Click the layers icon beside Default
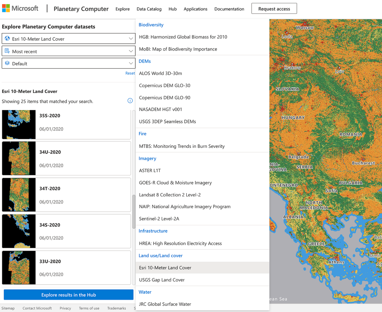This screenshot has width=382, height=312. 7,63
